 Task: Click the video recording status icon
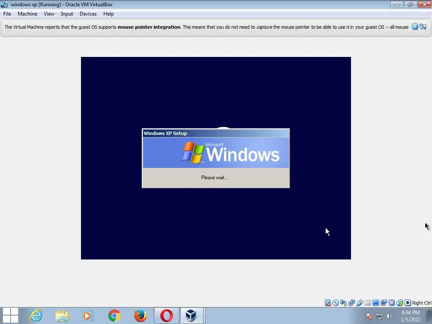point(383,303)
